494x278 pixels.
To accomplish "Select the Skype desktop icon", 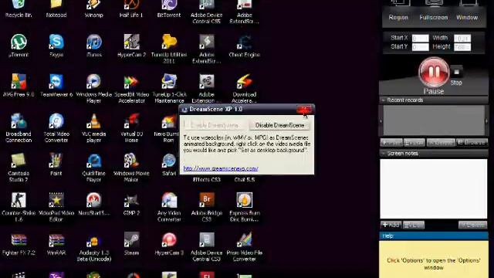I will tap(56, 46).
